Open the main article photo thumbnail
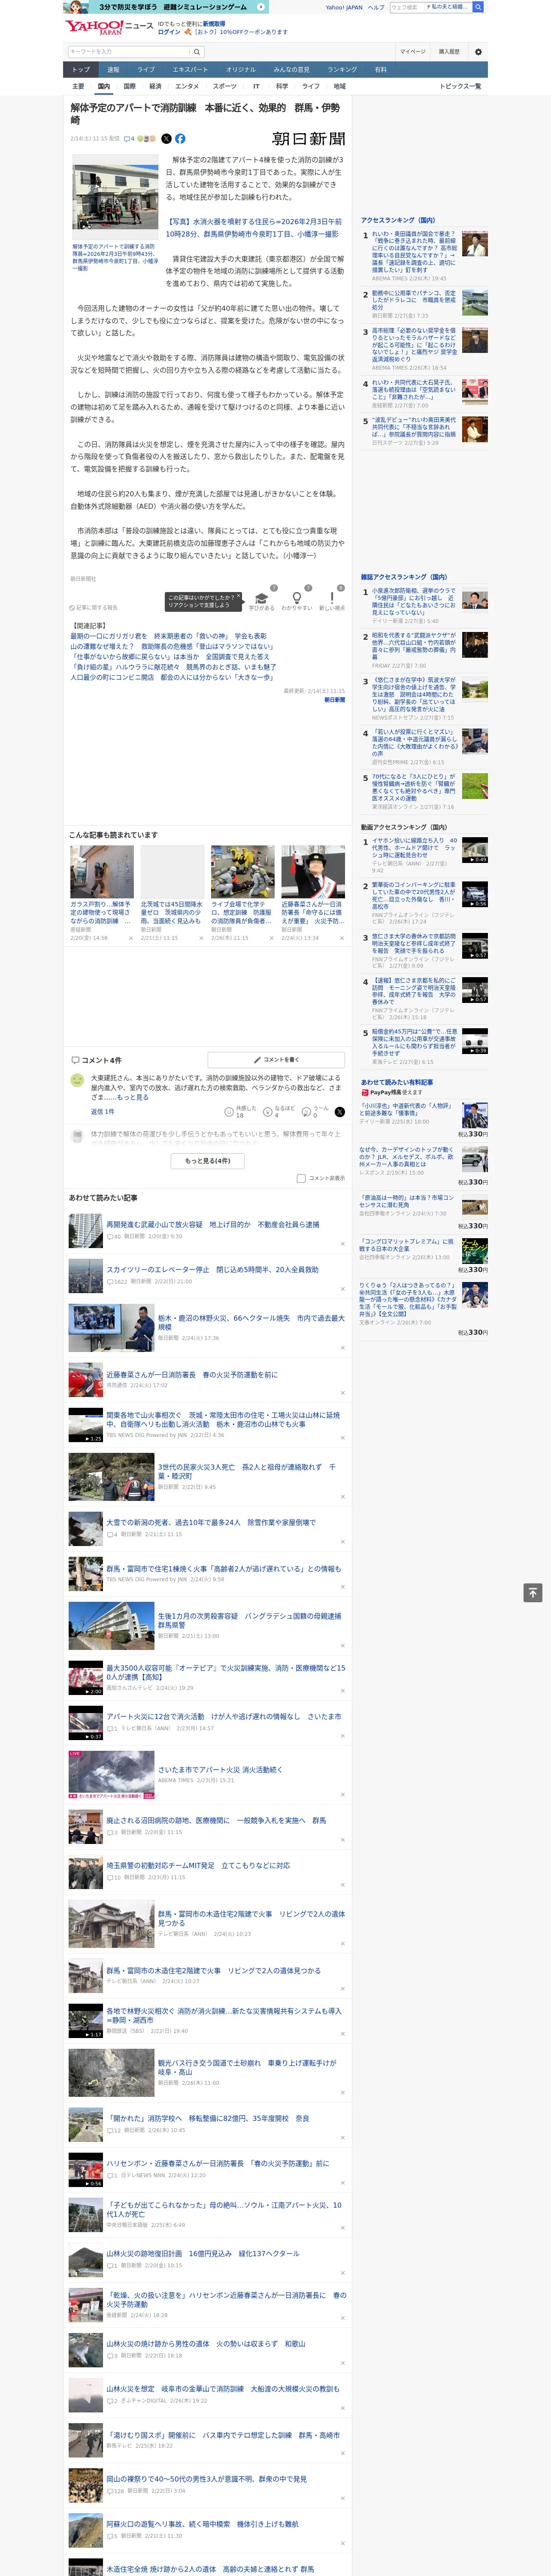 [x=115, y=198]
